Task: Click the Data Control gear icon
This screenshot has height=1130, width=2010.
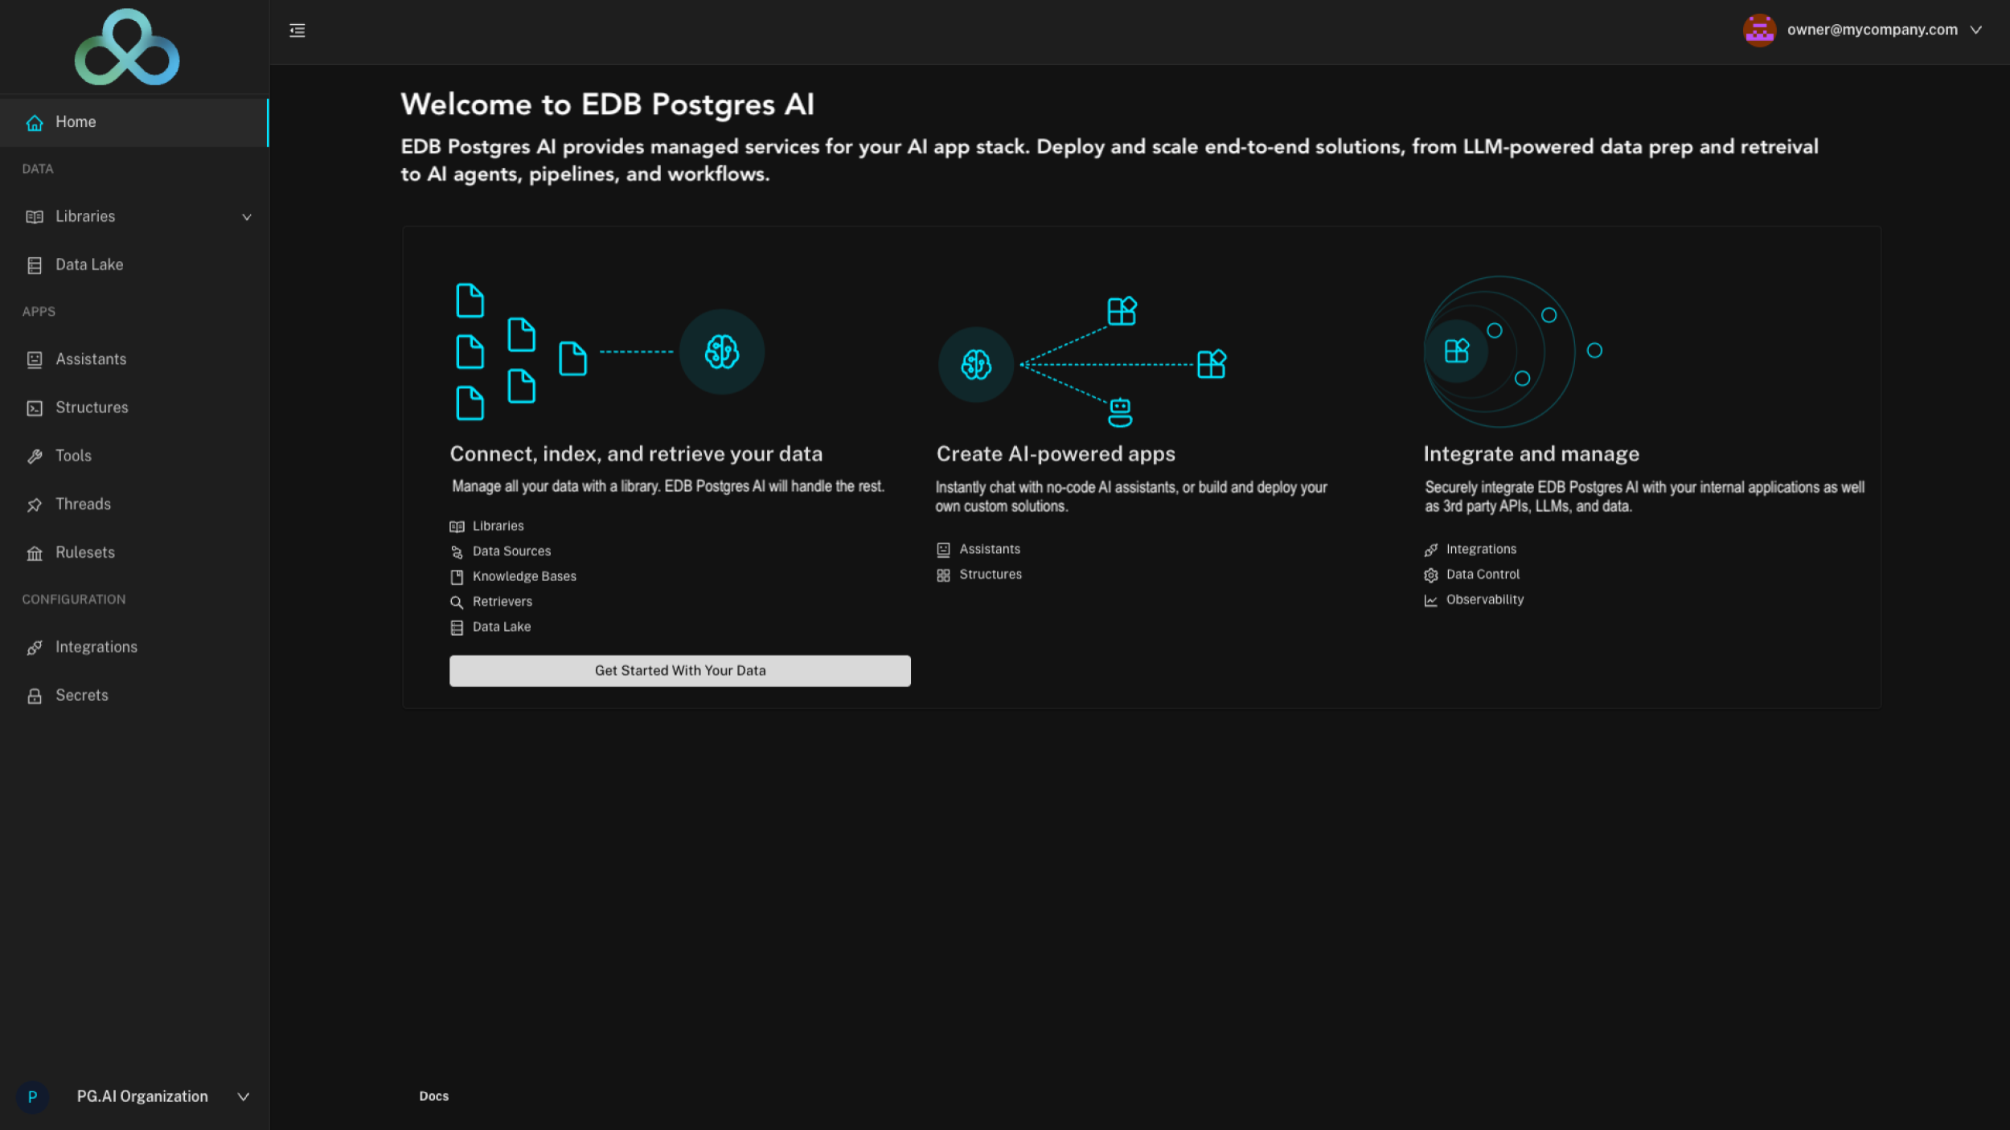Action: (x=1430, y=575)
